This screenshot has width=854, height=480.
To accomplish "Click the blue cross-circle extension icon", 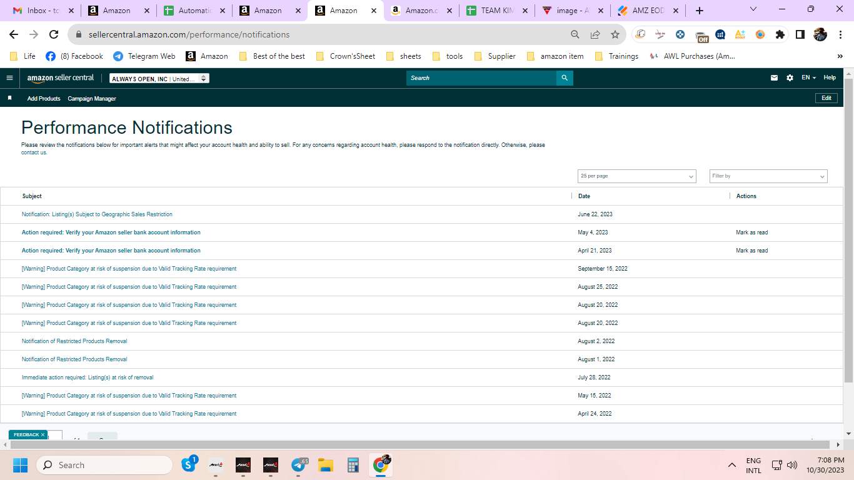I will point(680,34).
